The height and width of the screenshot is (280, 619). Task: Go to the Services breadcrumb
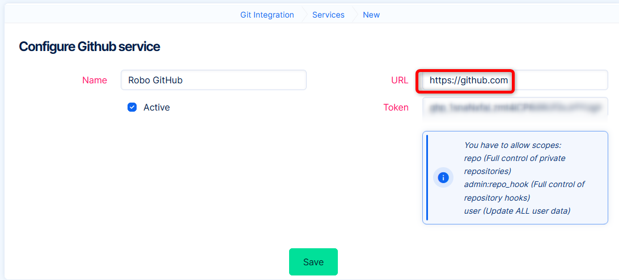[328, 15]
